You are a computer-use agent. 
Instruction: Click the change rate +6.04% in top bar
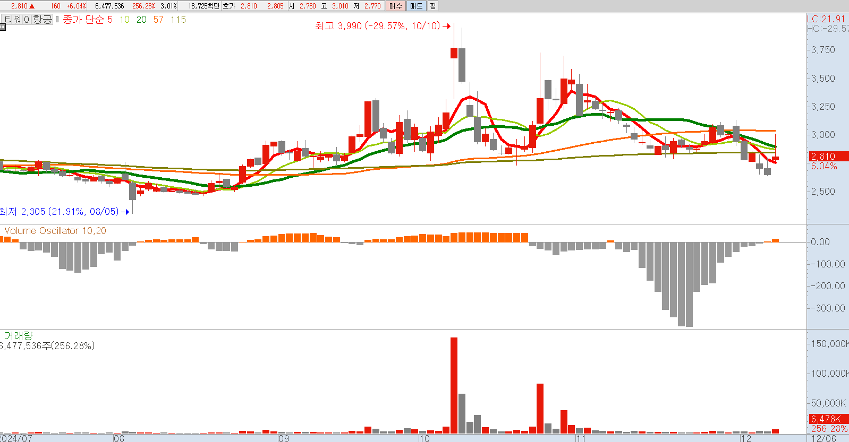coord(76,6)
